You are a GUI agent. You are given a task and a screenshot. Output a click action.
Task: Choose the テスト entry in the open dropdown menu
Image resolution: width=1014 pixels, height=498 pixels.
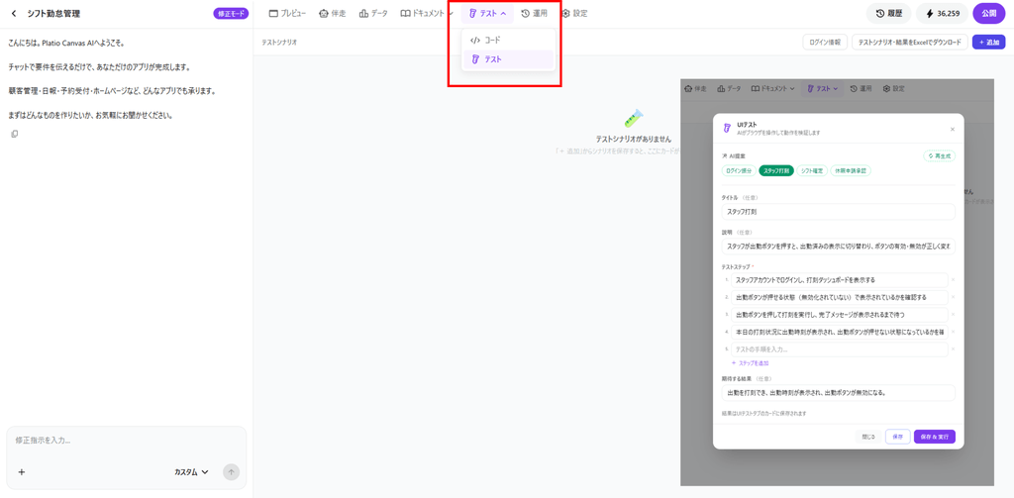(508, 59)
